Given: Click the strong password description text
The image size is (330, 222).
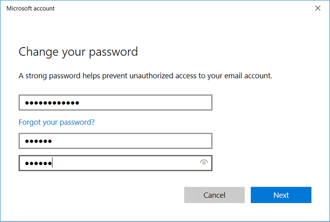Looking at the screenshot, I should (145, 75).
